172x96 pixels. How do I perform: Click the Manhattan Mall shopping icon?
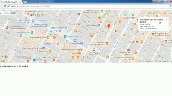coord(58,44)
